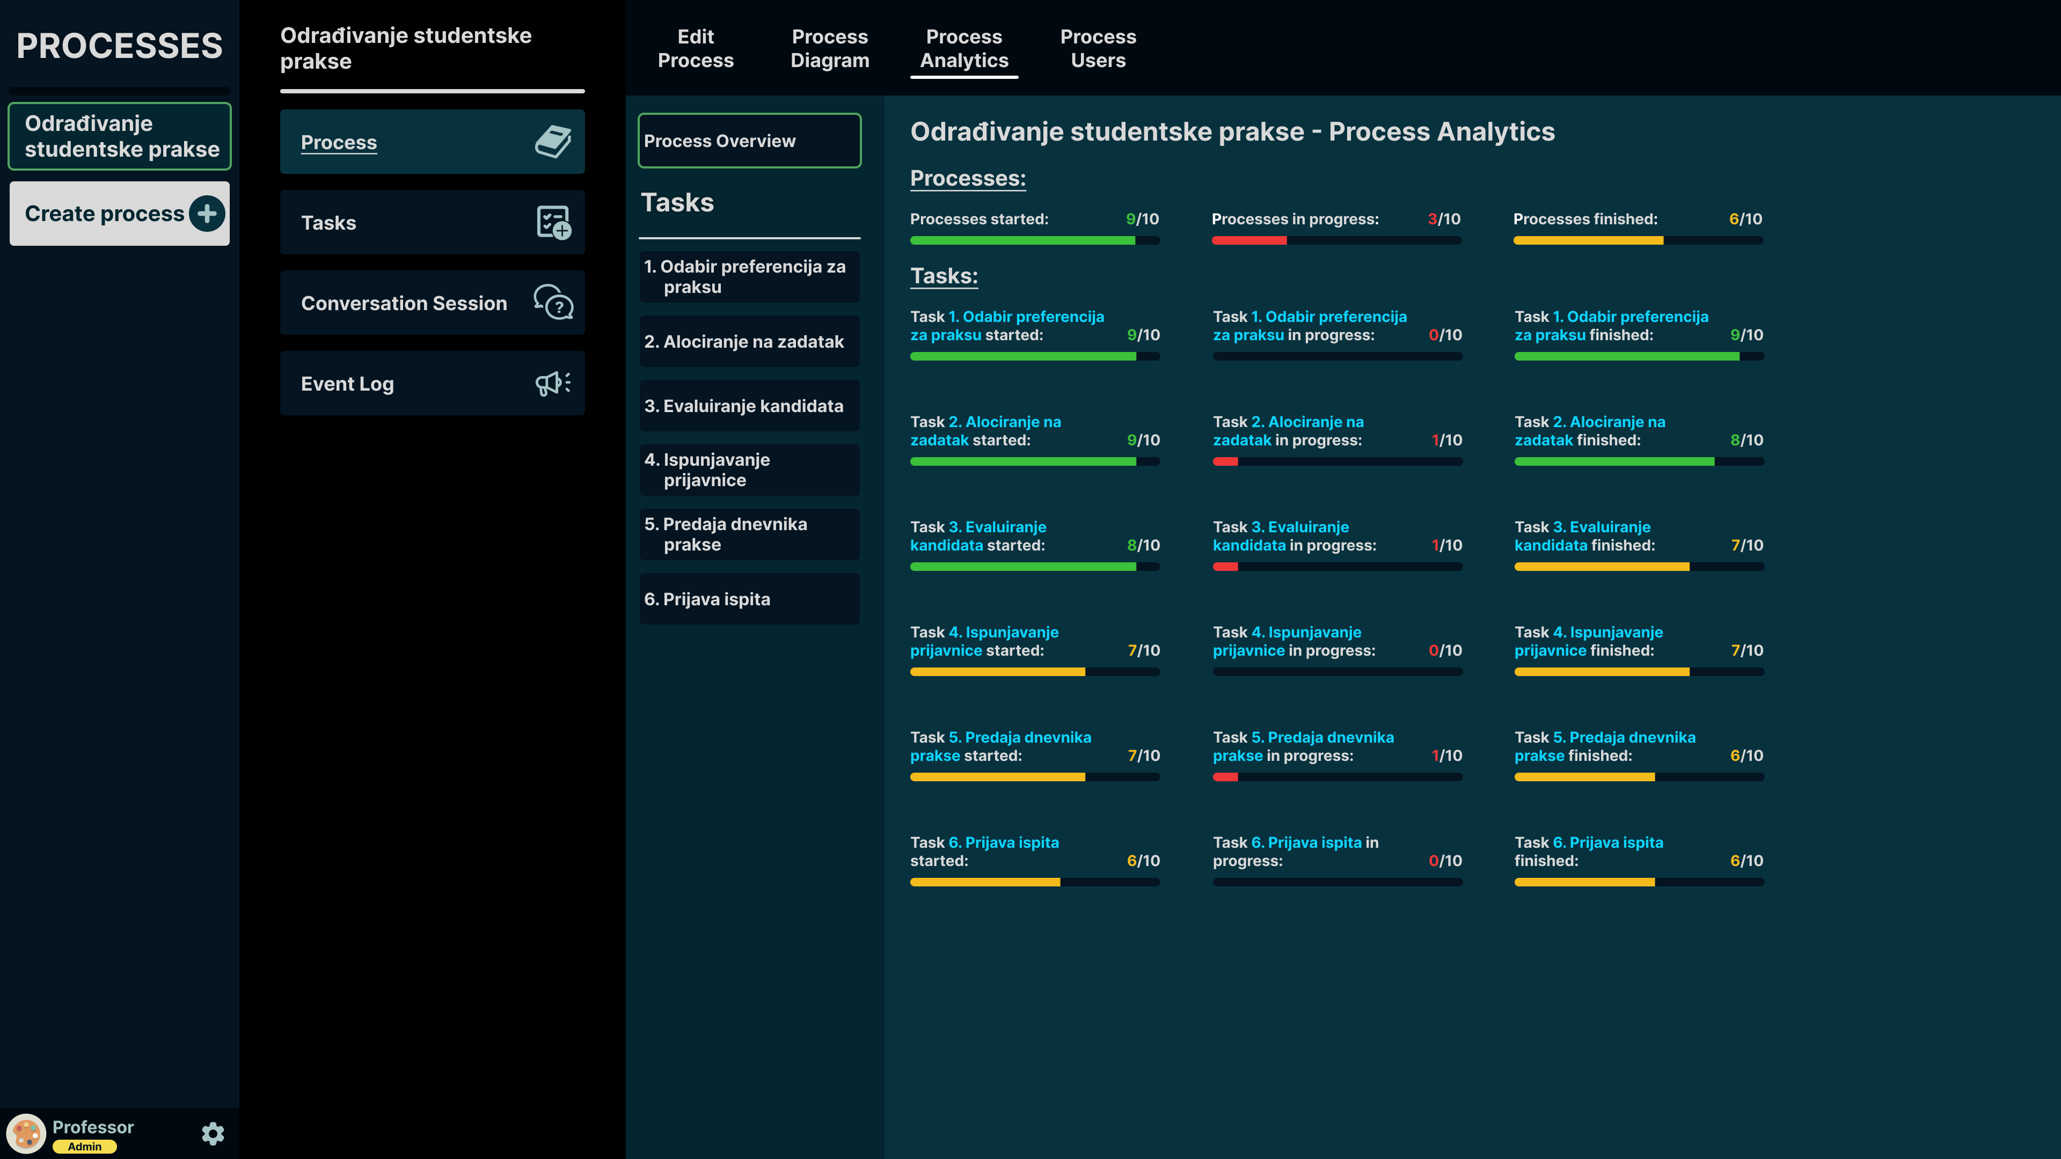Go to the Process Users tab

[x=1098, y=48]
